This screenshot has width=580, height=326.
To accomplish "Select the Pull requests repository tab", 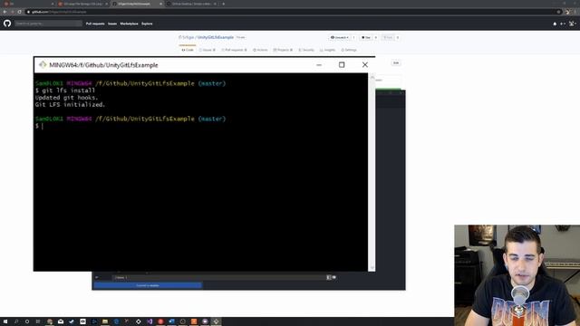I will pyautogui.click(x=234, y=50).
